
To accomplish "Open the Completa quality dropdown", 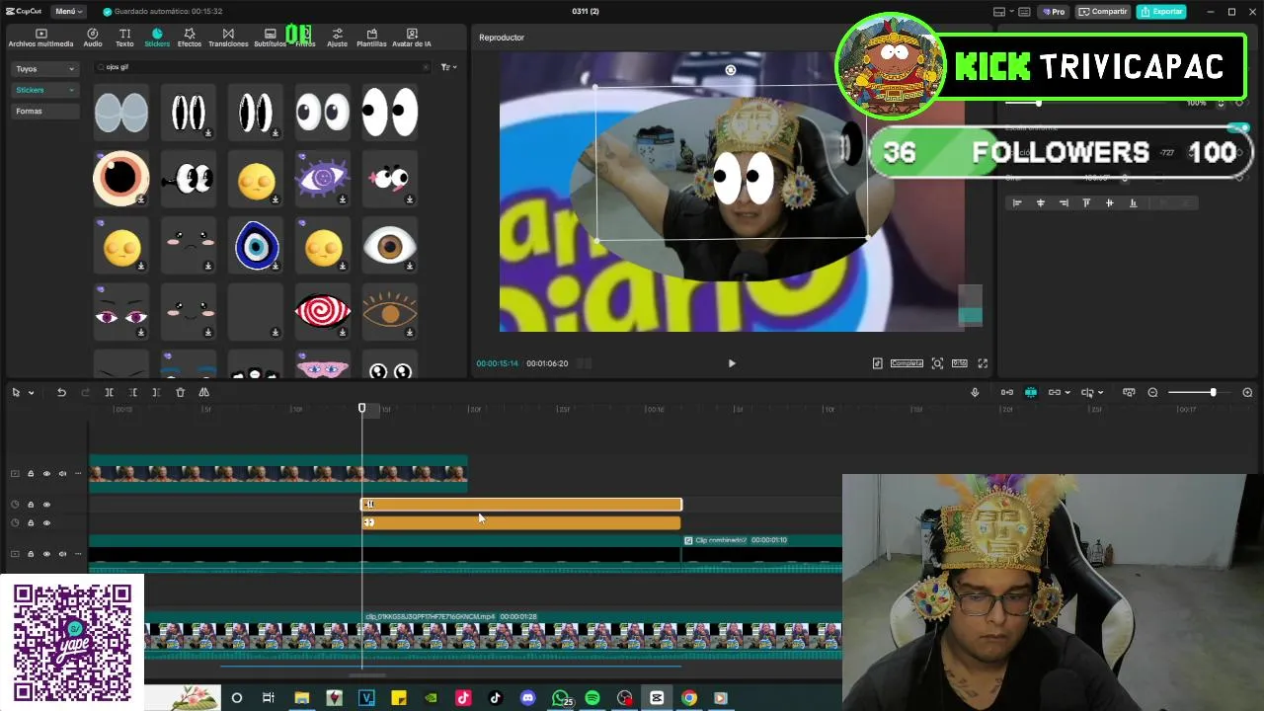I will click(x=907, y=363).
